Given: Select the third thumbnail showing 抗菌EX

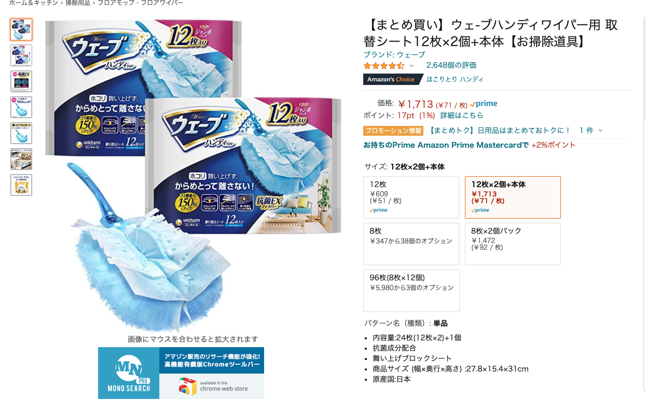Looking at the screenshot, I should (x=21, y=81).
